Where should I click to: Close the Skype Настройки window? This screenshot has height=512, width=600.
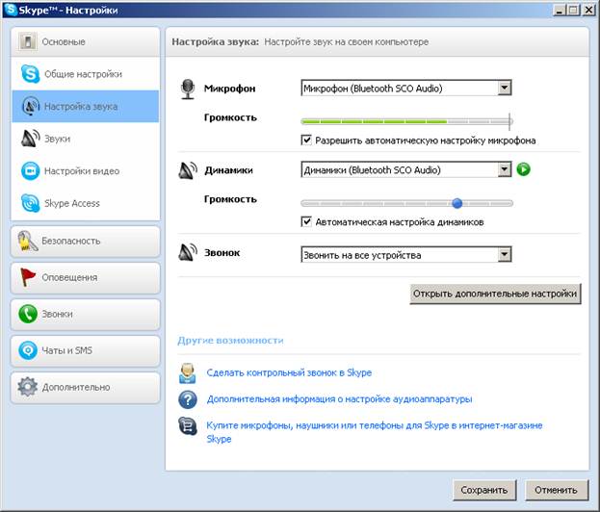pyautogui.click(x=588, y=10)
